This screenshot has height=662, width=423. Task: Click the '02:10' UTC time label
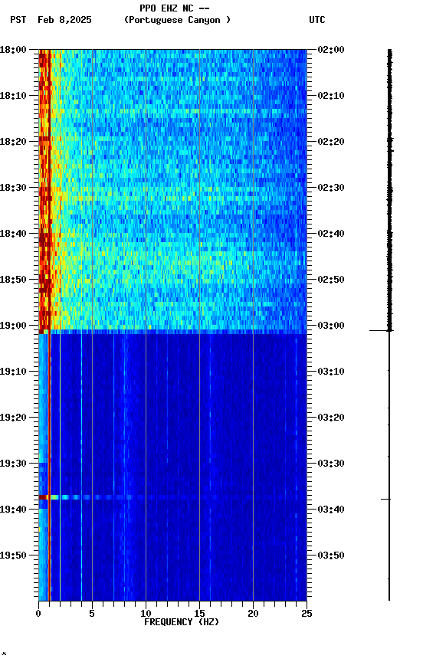[331, 96]
